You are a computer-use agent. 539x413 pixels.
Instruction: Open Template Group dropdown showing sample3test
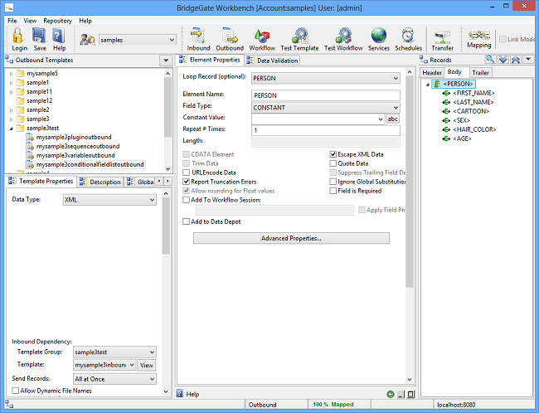[x=114, y=352]
